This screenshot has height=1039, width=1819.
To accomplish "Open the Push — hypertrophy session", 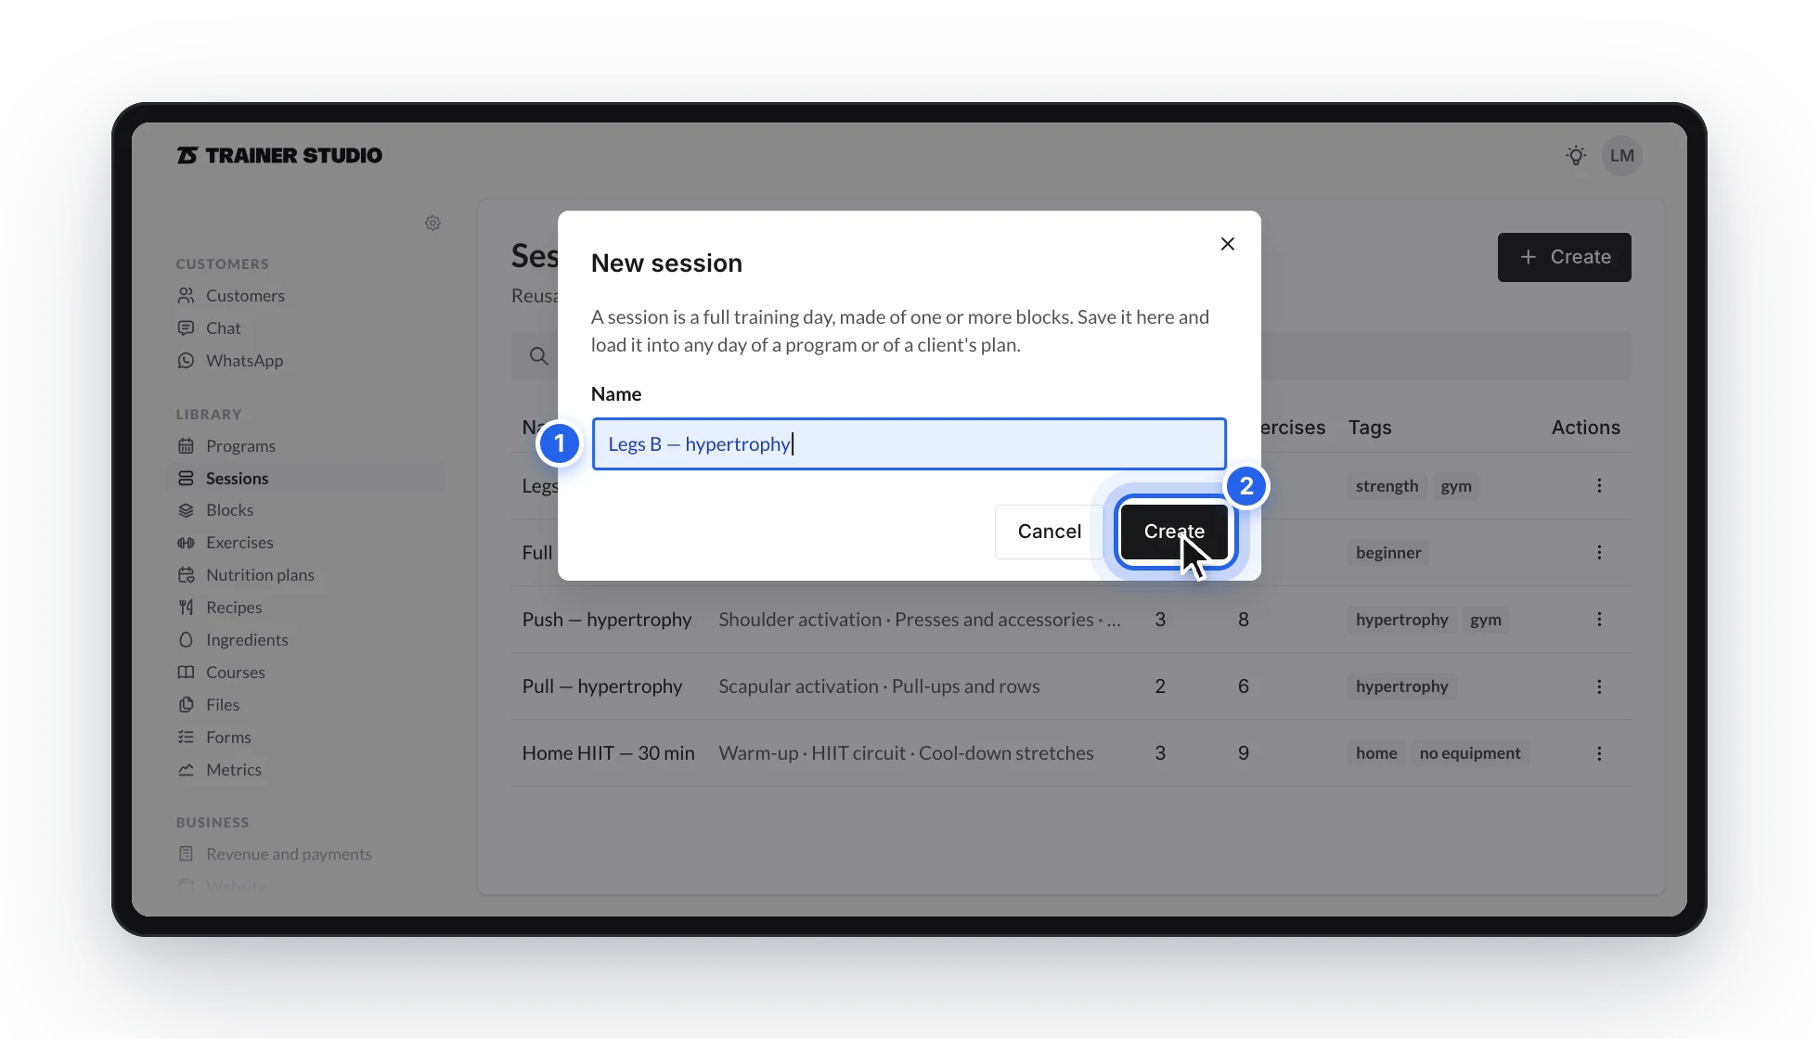I will [607, 620].
